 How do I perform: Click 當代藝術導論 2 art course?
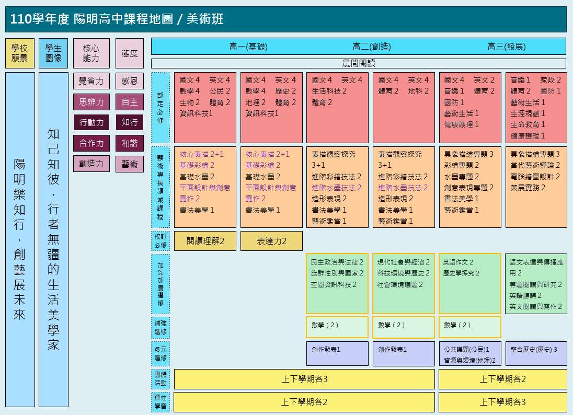click(x=535, y=165)
